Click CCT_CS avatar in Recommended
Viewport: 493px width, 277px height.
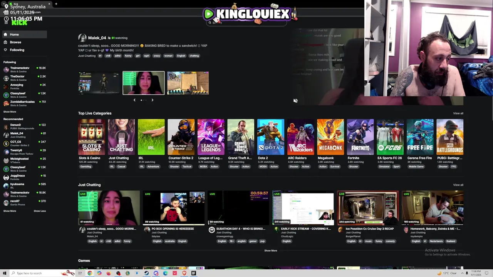click(6, 144)
